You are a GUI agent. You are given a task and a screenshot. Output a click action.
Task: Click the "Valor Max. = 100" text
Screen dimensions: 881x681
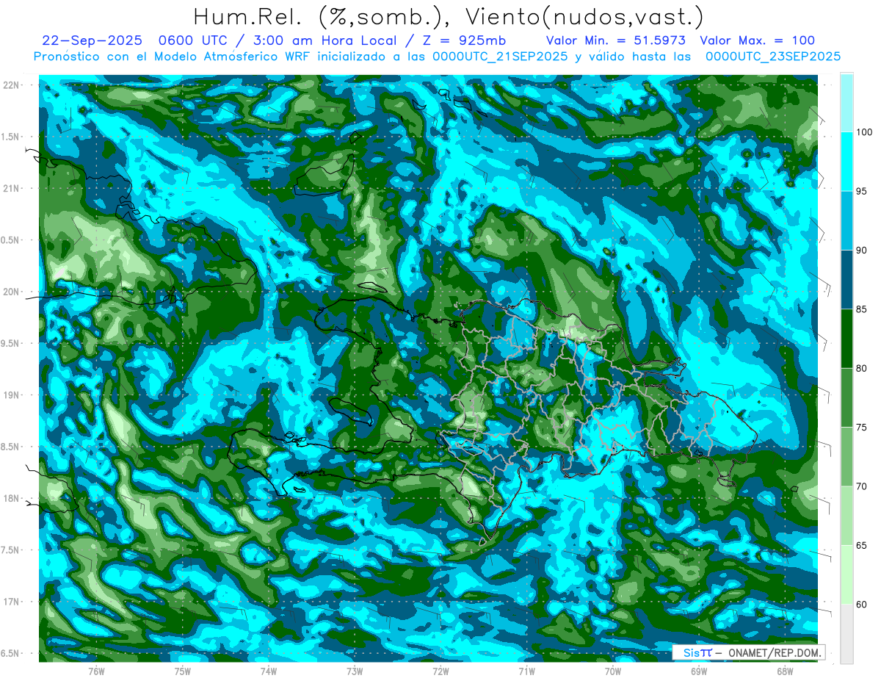(x=757, y=40)
